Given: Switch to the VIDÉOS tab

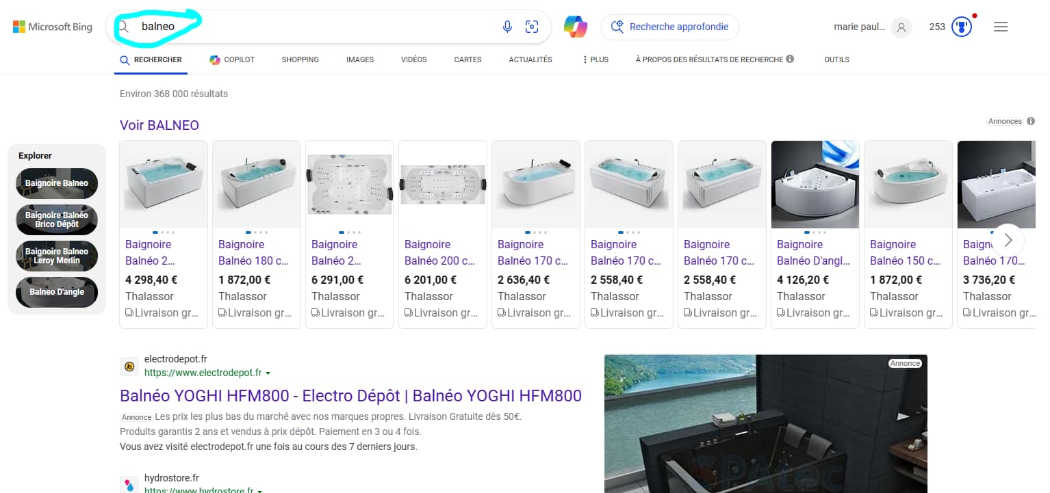Looking at the screenshot, I should (414, 59).
